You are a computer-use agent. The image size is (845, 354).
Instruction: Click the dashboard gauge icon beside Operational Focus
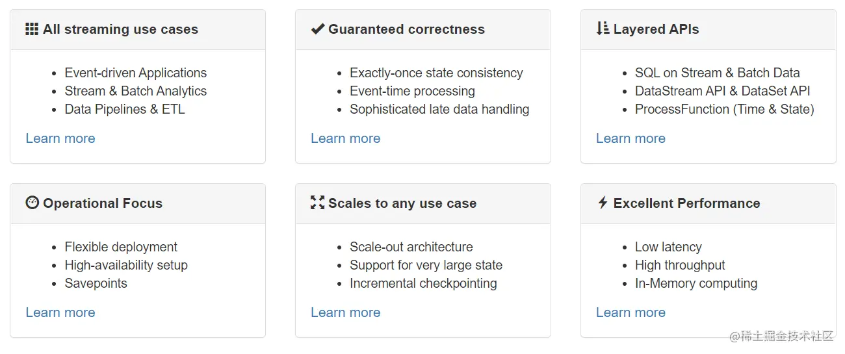(32, 203)
